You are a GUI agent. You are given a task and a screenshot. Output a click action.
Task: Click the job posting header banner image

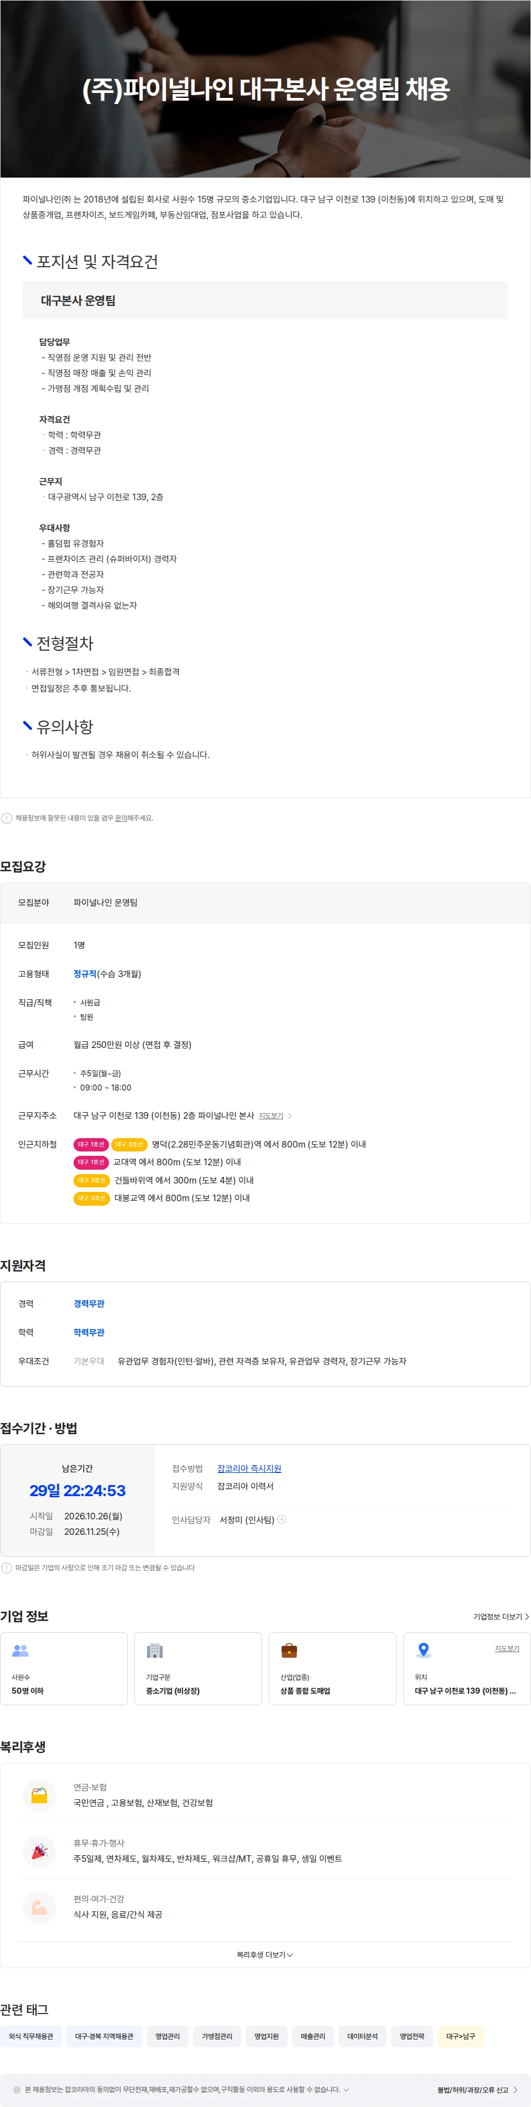tap(265, 89)
